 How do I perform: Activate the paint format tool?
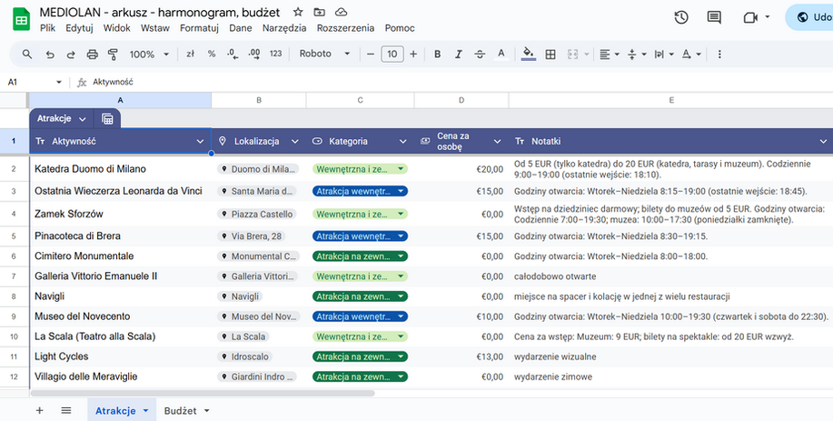pos(113,55)
